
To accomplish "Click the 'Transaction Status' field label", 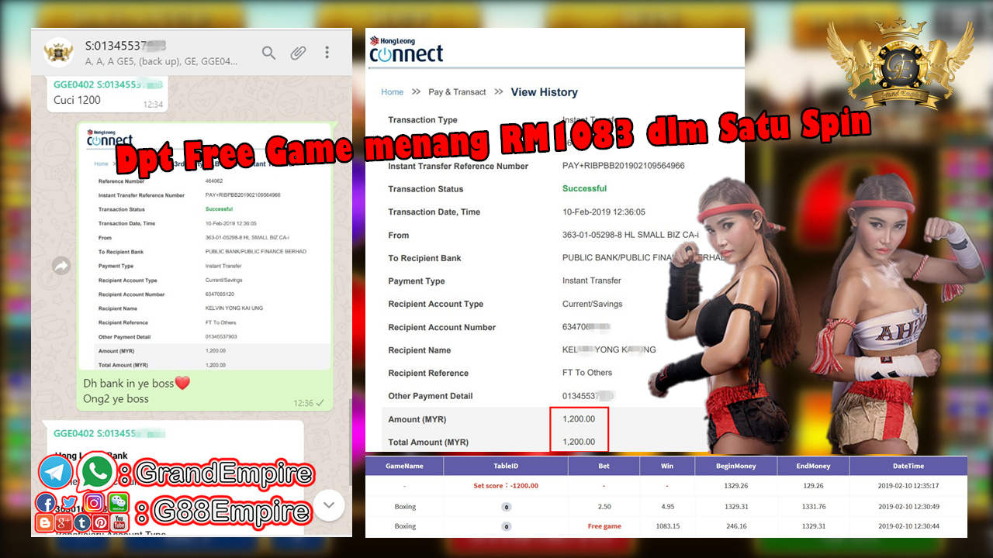I will click(x=425, y=189).
